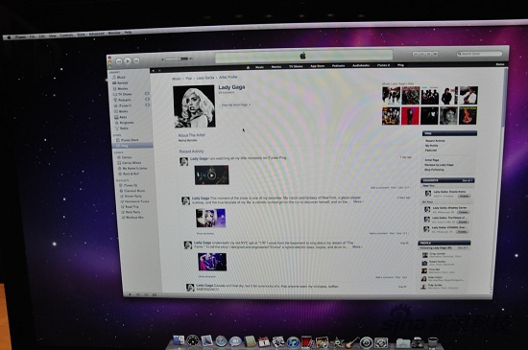Play the video in Lady Gaga's first post
The image size is (528, 350).
pyautogui.click(x=211, y=175)
